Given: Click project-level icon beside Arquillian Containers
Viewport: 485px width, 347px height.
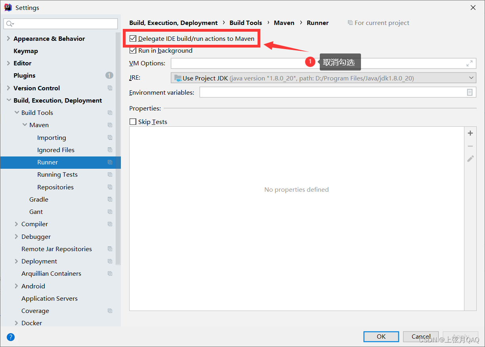Looking at the screenshot, I should point(110,273).
